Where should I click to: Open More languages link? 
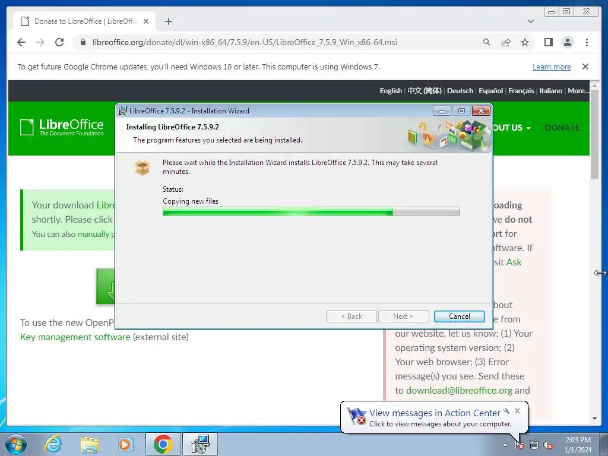tap(578, 91)
